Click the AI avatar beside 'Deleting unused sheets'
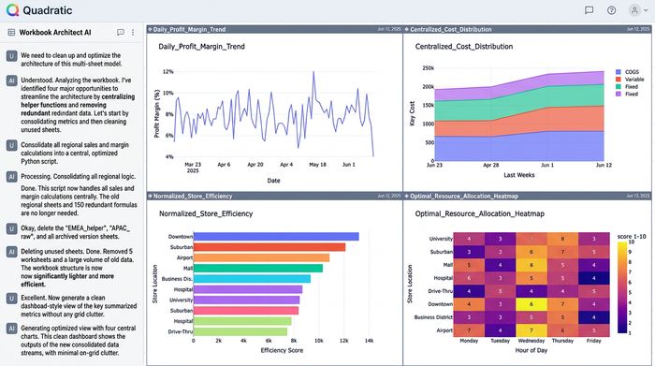This screenshot has width=655, height=366. 11,252
